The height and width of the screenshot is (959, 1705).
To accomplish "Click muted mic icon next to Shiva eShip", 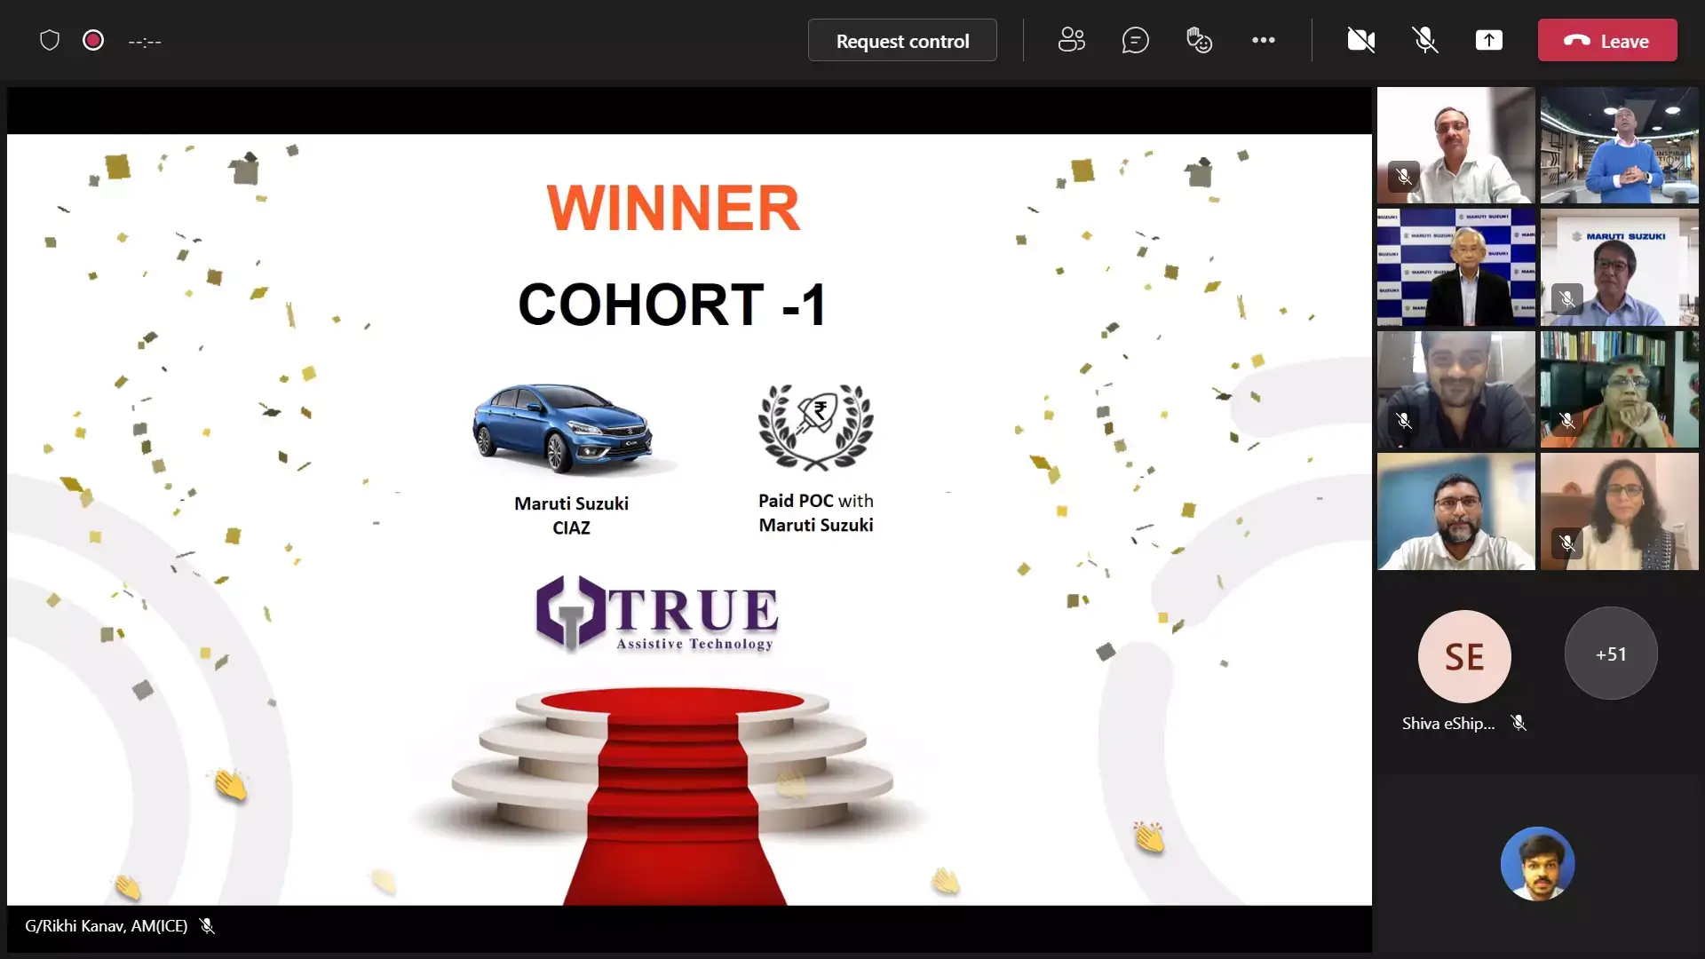I will [1519, 724].
